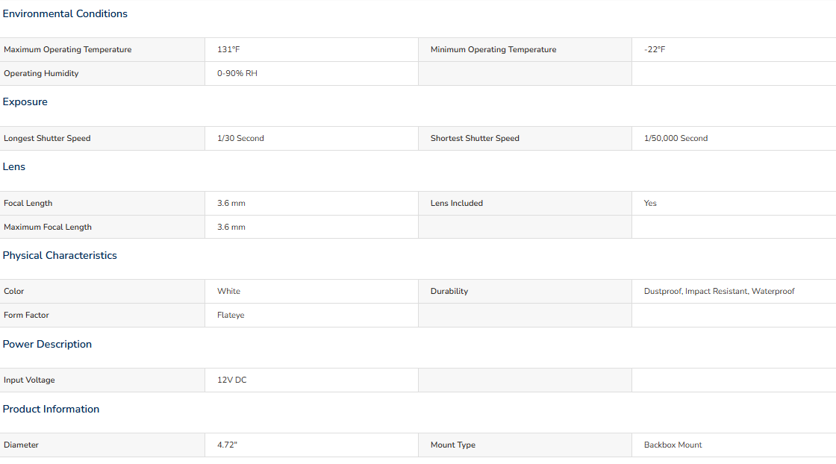This screenshot has width=836, height=464.
Task: Click the Minimum Operating Temperature label
Action: (x=493, y=49)
